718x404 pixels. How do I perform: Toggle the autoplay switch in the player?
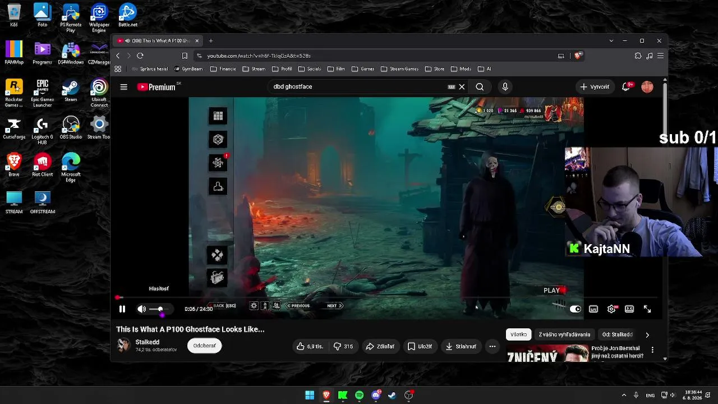click(576, 309)
